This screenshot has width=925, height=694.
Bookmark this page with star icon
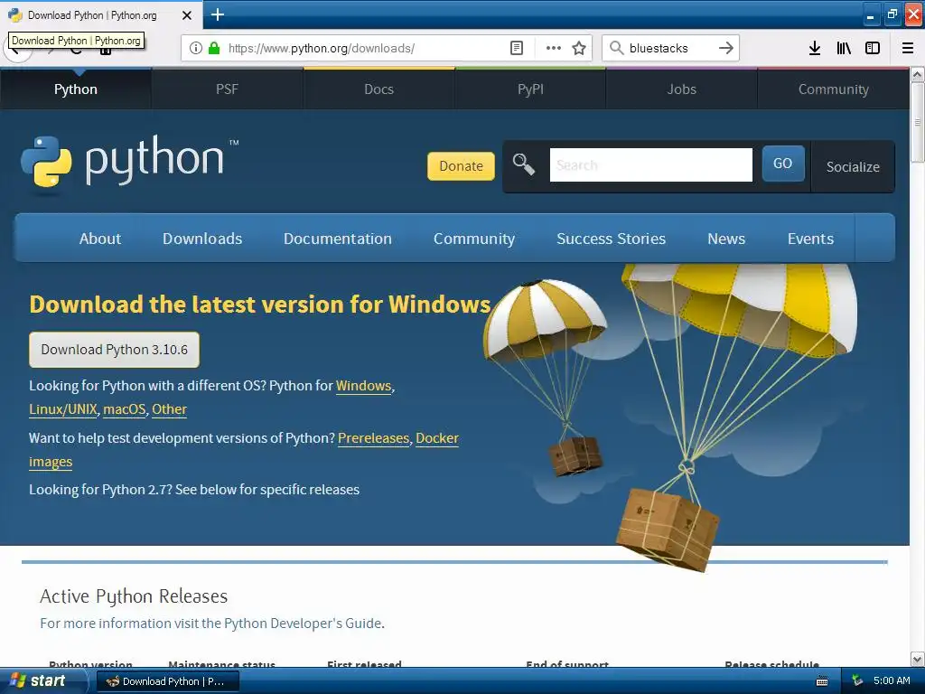(579, 48)
